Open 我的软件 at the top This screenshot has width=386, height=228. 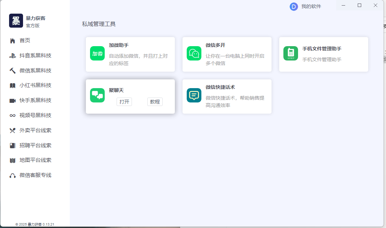click(x=311, y=7)
